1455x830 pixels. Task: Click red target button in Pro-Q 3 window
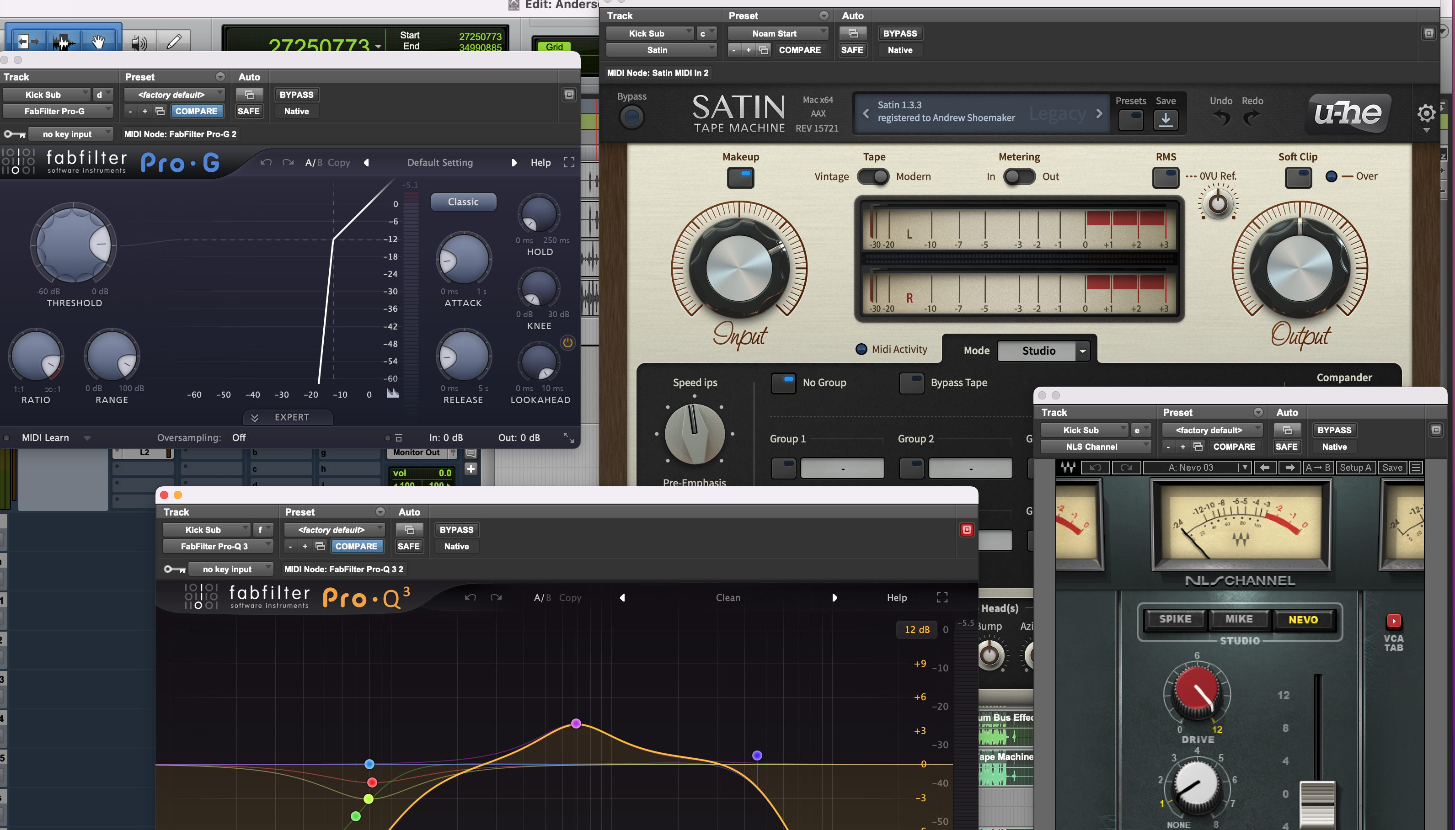[x=966, y=530]
